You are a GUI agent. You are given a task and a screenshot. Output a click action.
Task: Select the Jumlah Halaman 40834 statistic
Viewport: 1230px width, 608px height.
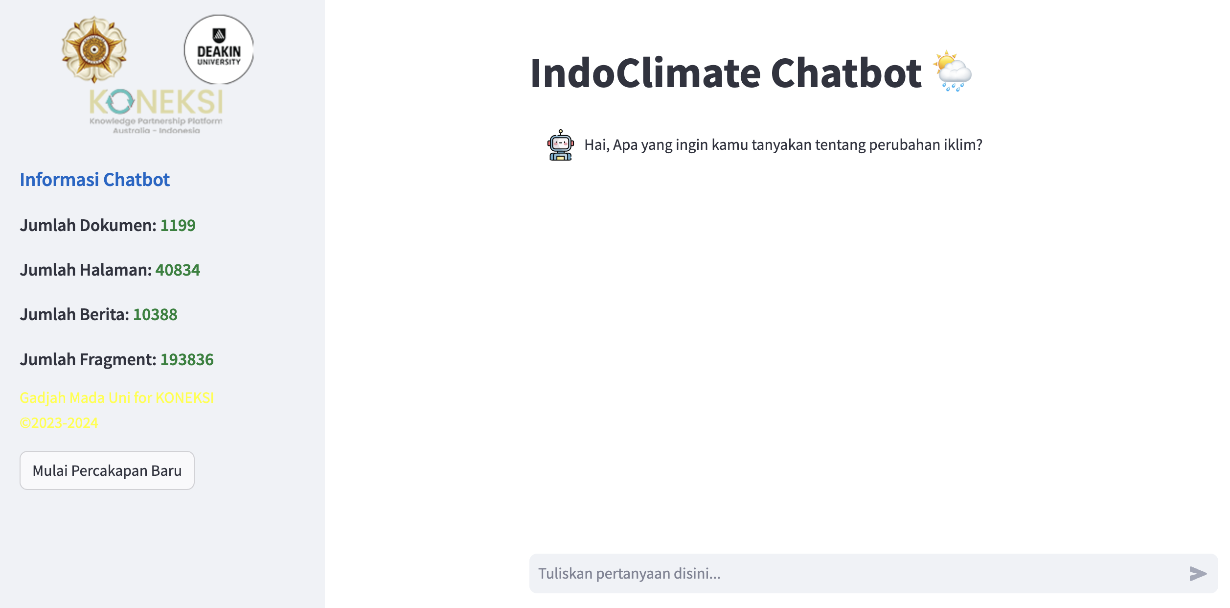(x=110, y=270)
